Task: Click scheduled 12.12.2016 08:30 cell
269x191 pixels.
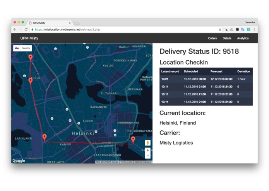Action: point(195,79)
